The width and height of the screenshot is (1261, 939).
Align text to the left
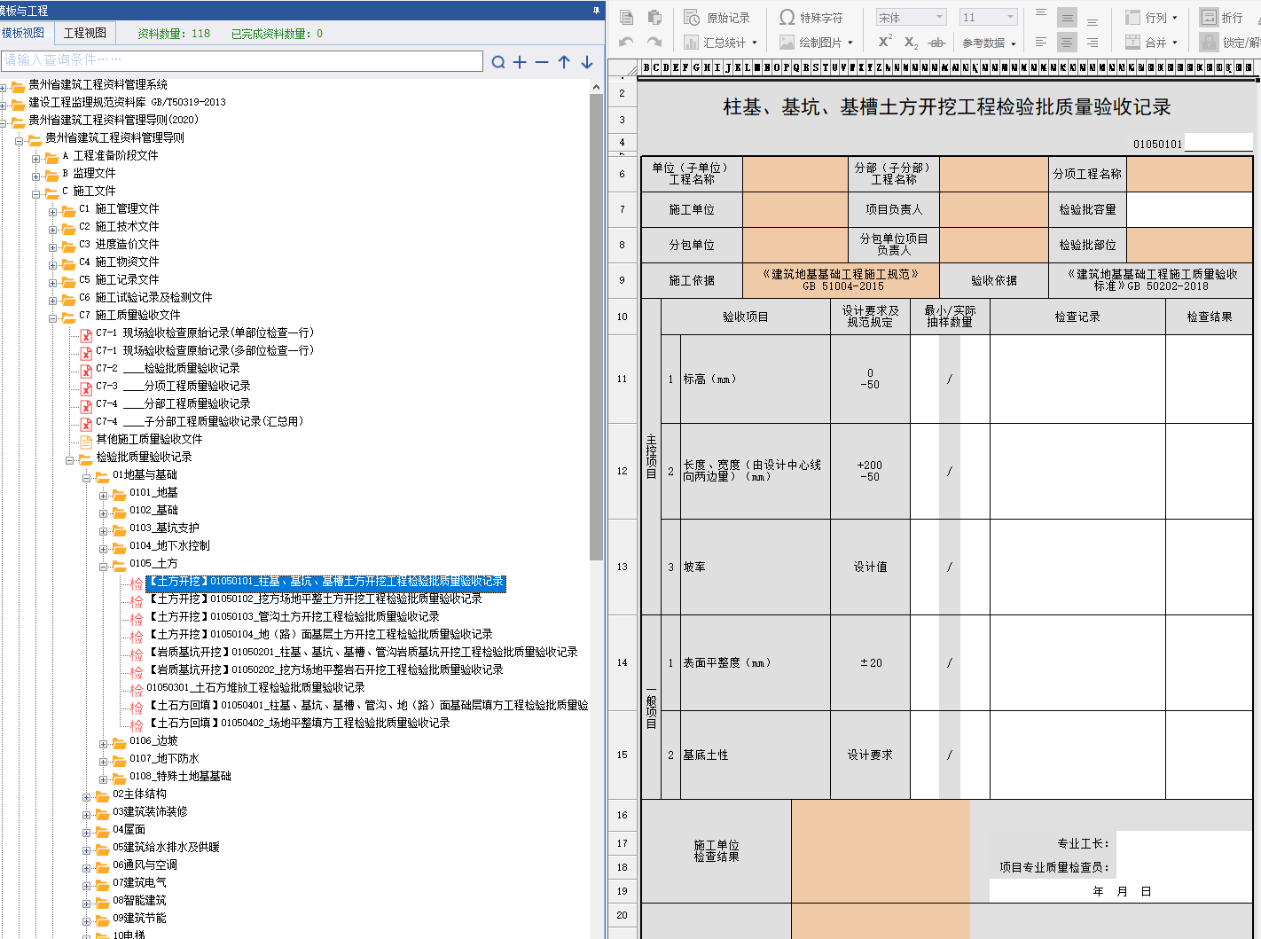click(1041, 42)
